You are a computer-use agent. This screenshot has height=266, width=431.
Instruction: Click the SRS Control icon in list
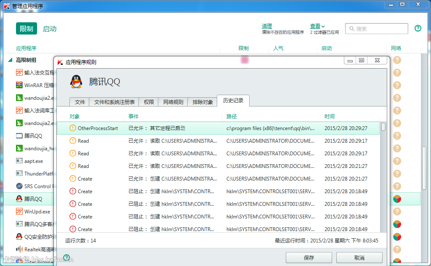(19, 186)
